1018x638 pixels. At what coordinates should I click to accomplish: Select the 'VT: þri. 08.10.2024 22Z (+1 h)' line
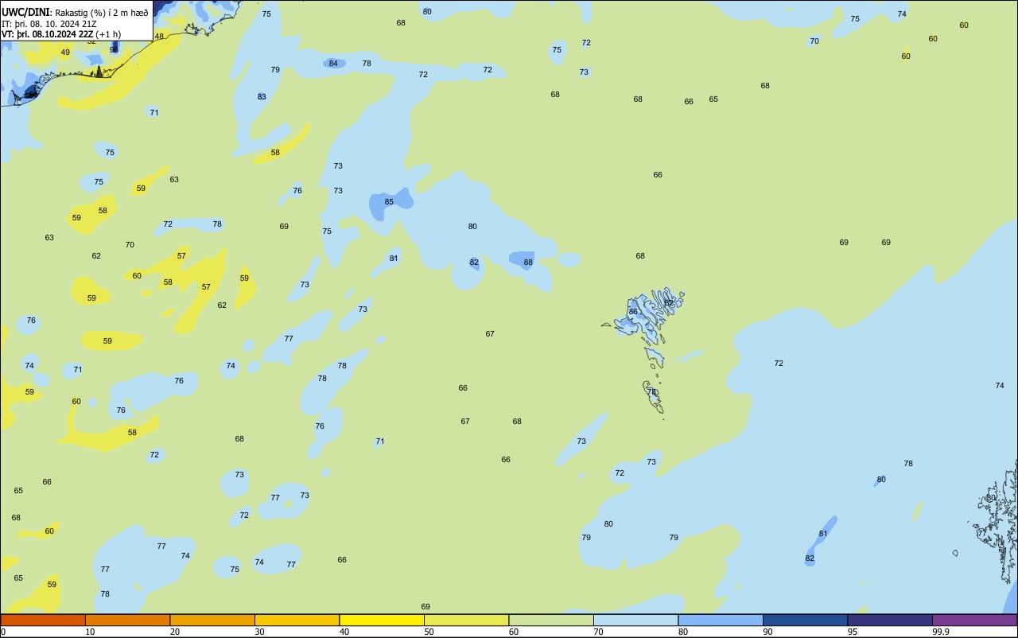[x=61, y=34]
